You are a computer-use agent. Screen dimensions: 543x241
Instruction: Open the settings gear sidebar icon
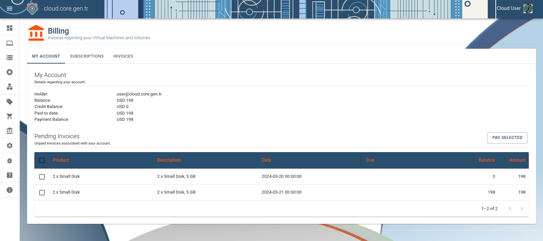click(10, 146)
